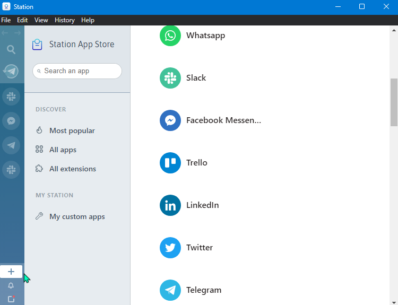Image resolution: width=398 pixels, height=305 pixels.
Task: Focus the 'Search an app' field
Action: [x=80, y=71]
